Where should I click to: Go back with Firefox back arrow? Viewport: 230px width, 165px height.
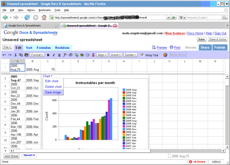[6, 17]
